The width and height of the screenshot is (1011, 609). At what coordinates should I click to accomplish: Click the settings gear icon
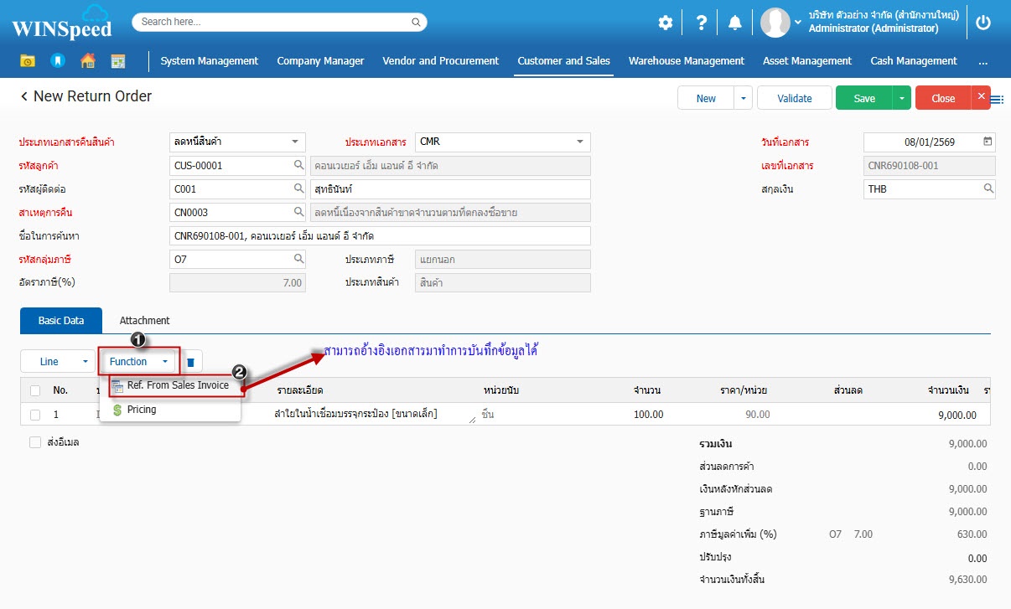pos(665,23)
